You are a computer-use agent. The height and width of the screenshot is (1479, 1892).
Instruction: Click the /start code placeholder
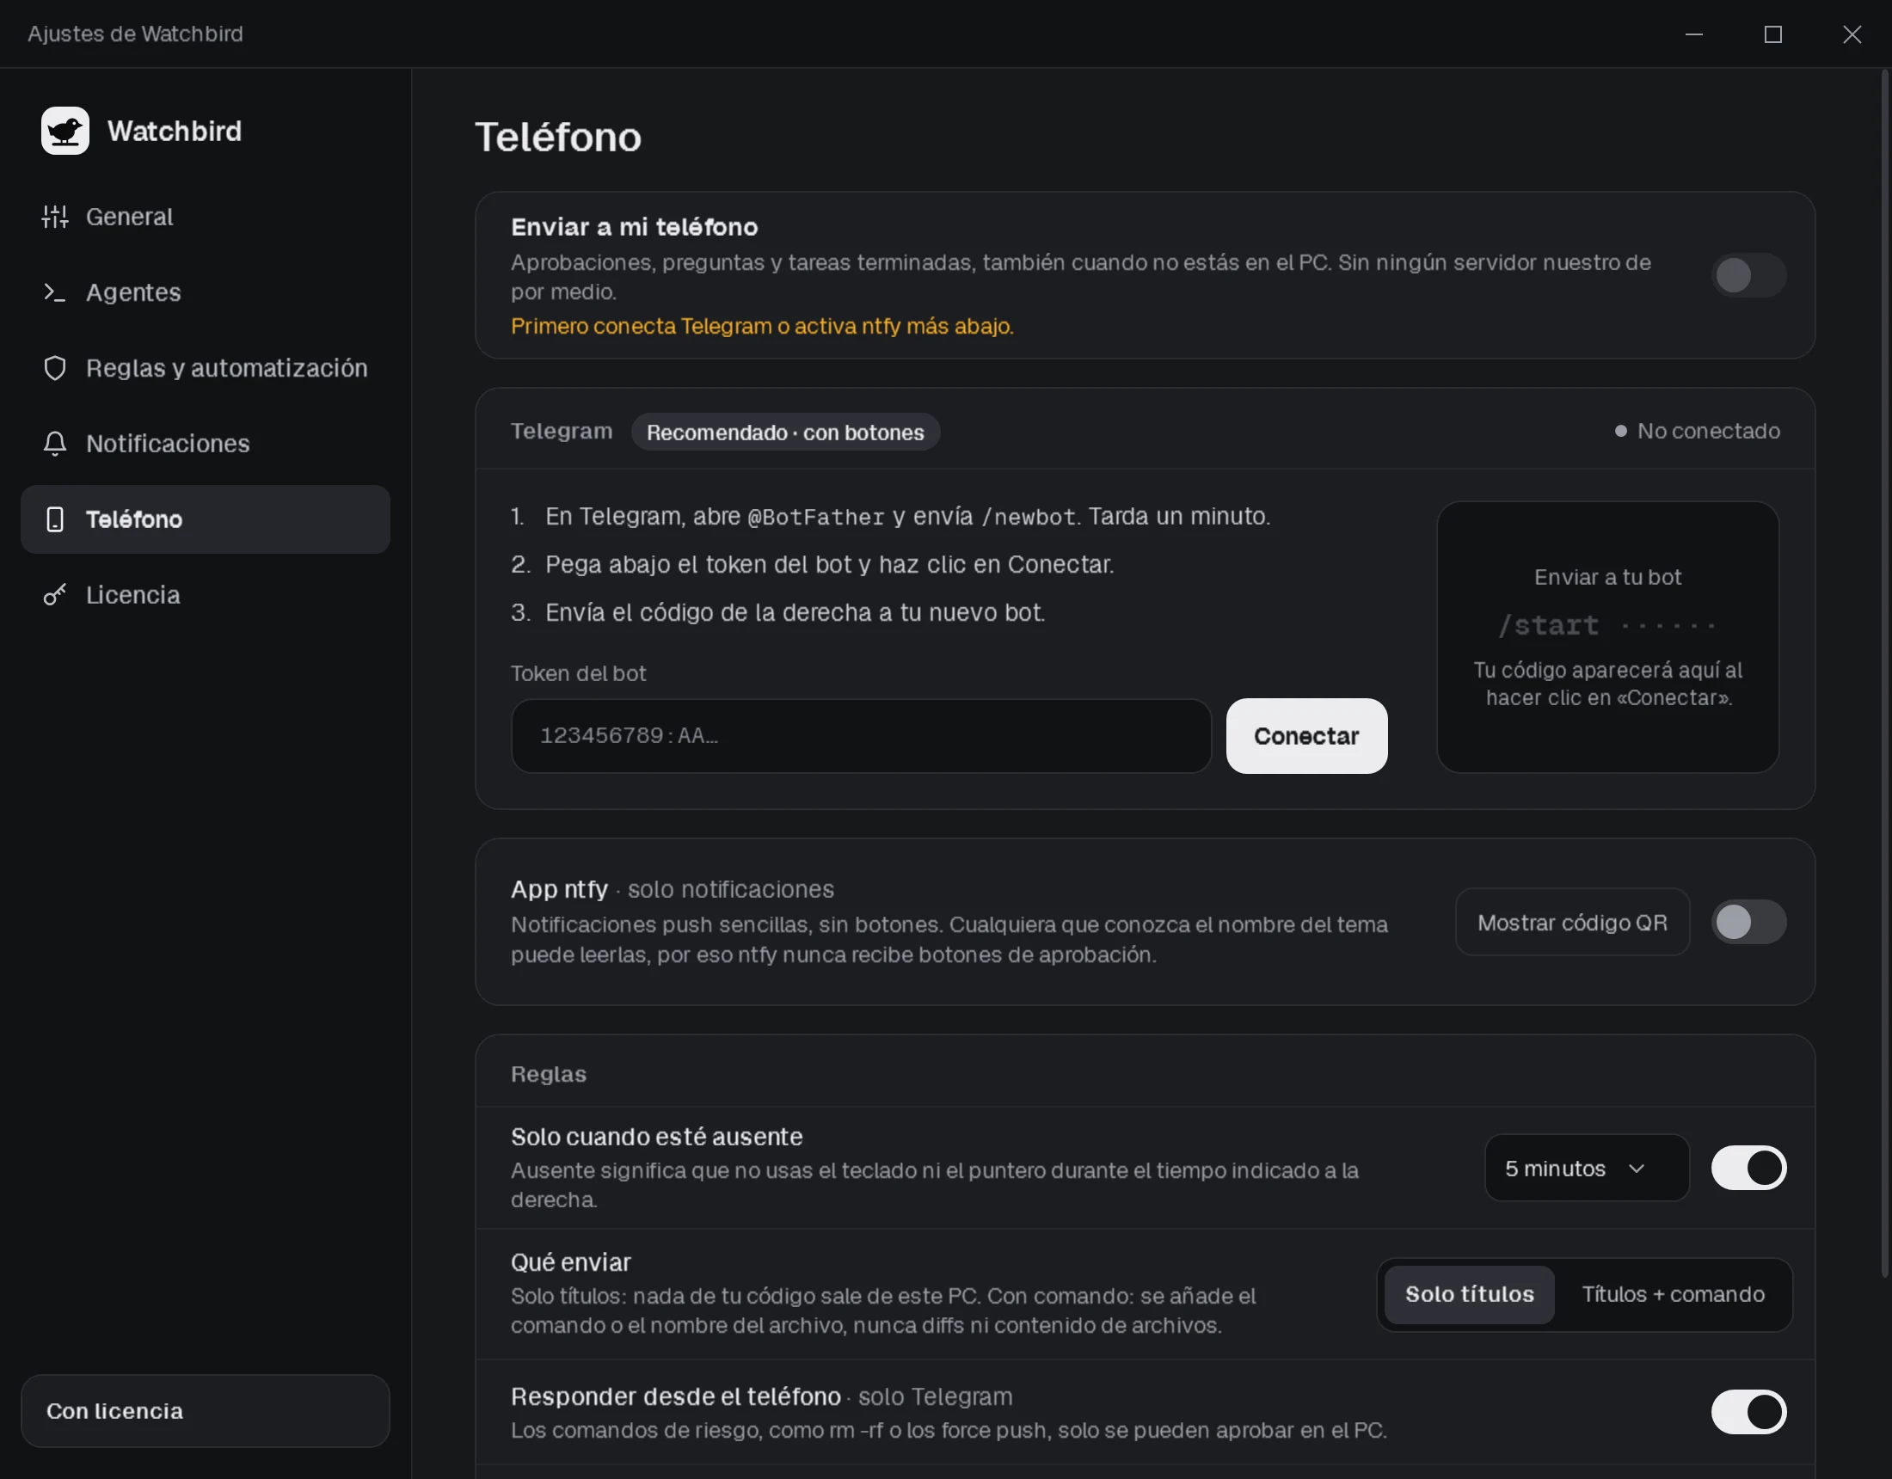tap(1608, 624)
